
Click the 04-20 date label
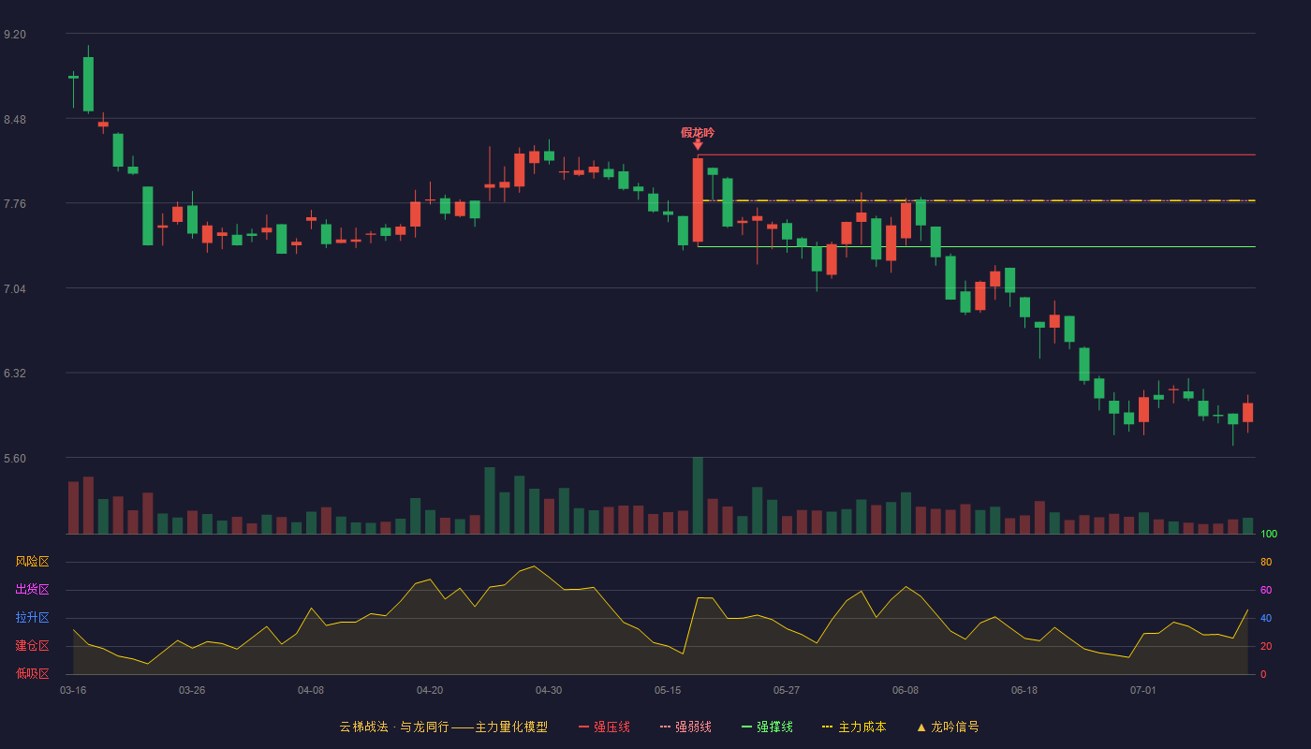[430, 690]
